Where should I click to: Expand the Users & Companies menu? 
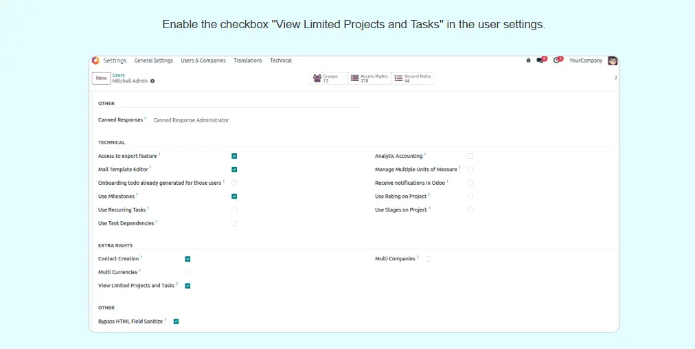(x=203, y=60)
